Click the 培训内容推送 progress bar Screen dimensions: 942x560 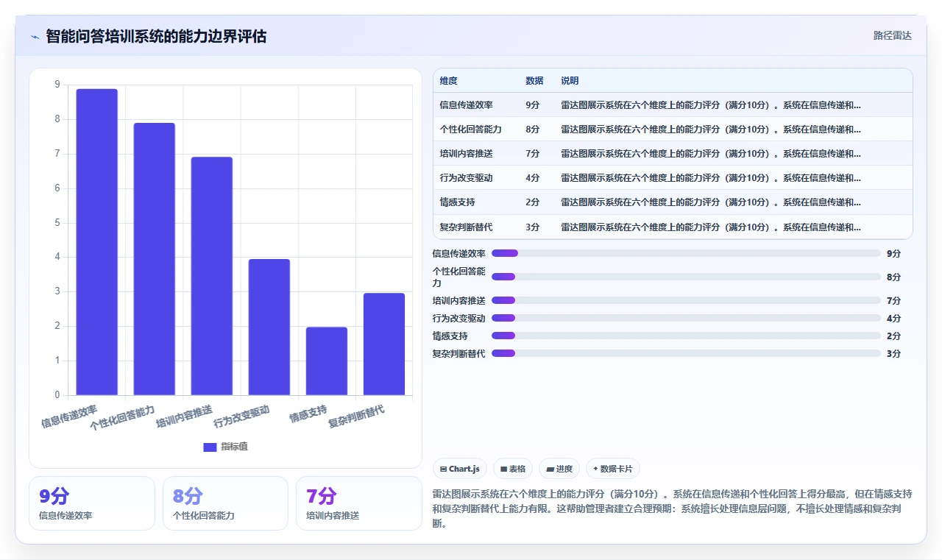click(686, 300)
